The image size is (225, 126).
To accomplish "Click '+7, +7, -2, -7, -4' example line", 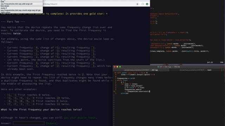I will point(38,104).
